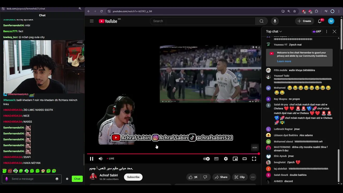Image resolution: width=343 pixels, height=193 pixels.
Task: Open YouTube notifications bell
Action: (320, 21)
